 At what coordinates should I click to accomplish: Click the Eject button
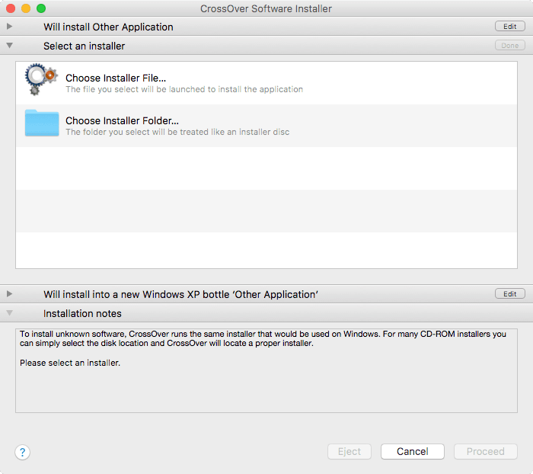(x=349, y=451)
